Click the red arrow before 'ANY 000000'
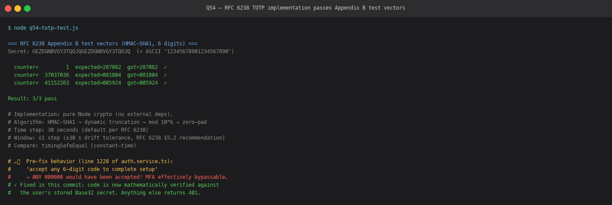The width and height of the screenshot is (612, 205). [x=28, y=177]
